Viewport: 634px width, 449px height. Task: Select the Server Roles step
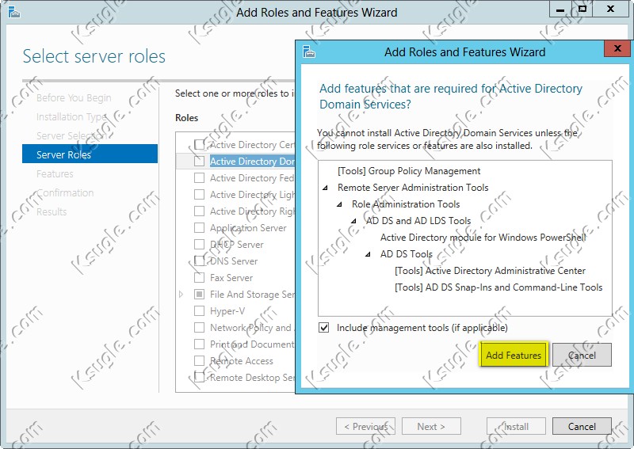coord(90,154)
